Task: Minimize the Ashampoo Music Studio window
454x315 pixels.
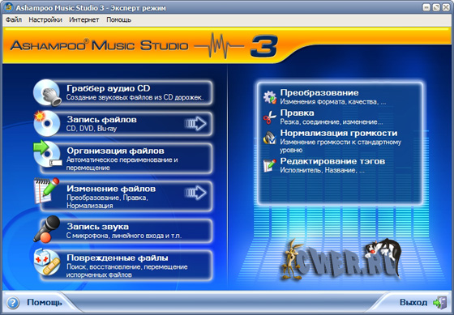Action: pos(426,7)
